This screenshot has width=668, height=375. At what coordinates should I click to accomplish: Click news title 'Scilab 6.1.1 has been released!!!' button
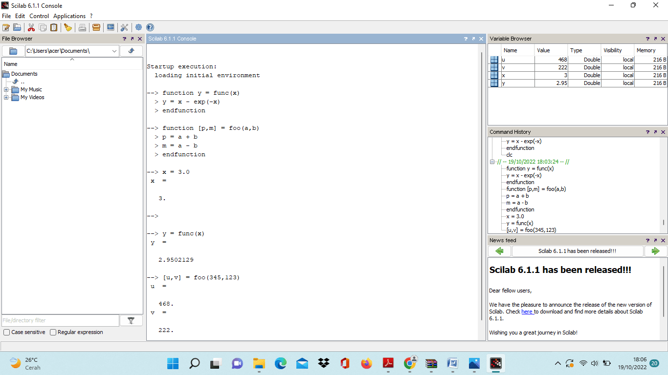578,251
